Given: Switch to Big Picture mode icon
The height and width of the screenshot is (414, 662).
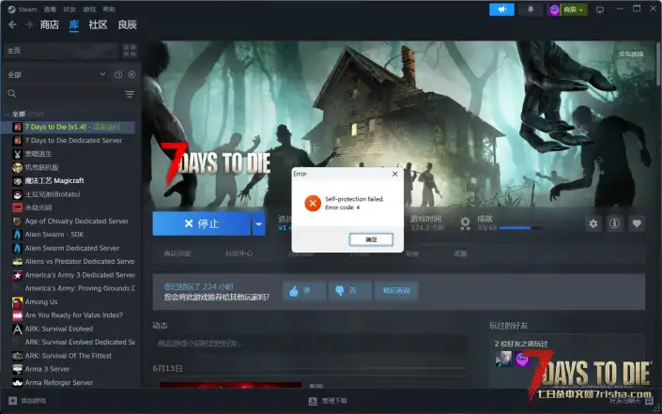Looking at the screenshot, I should click(599, 9).
